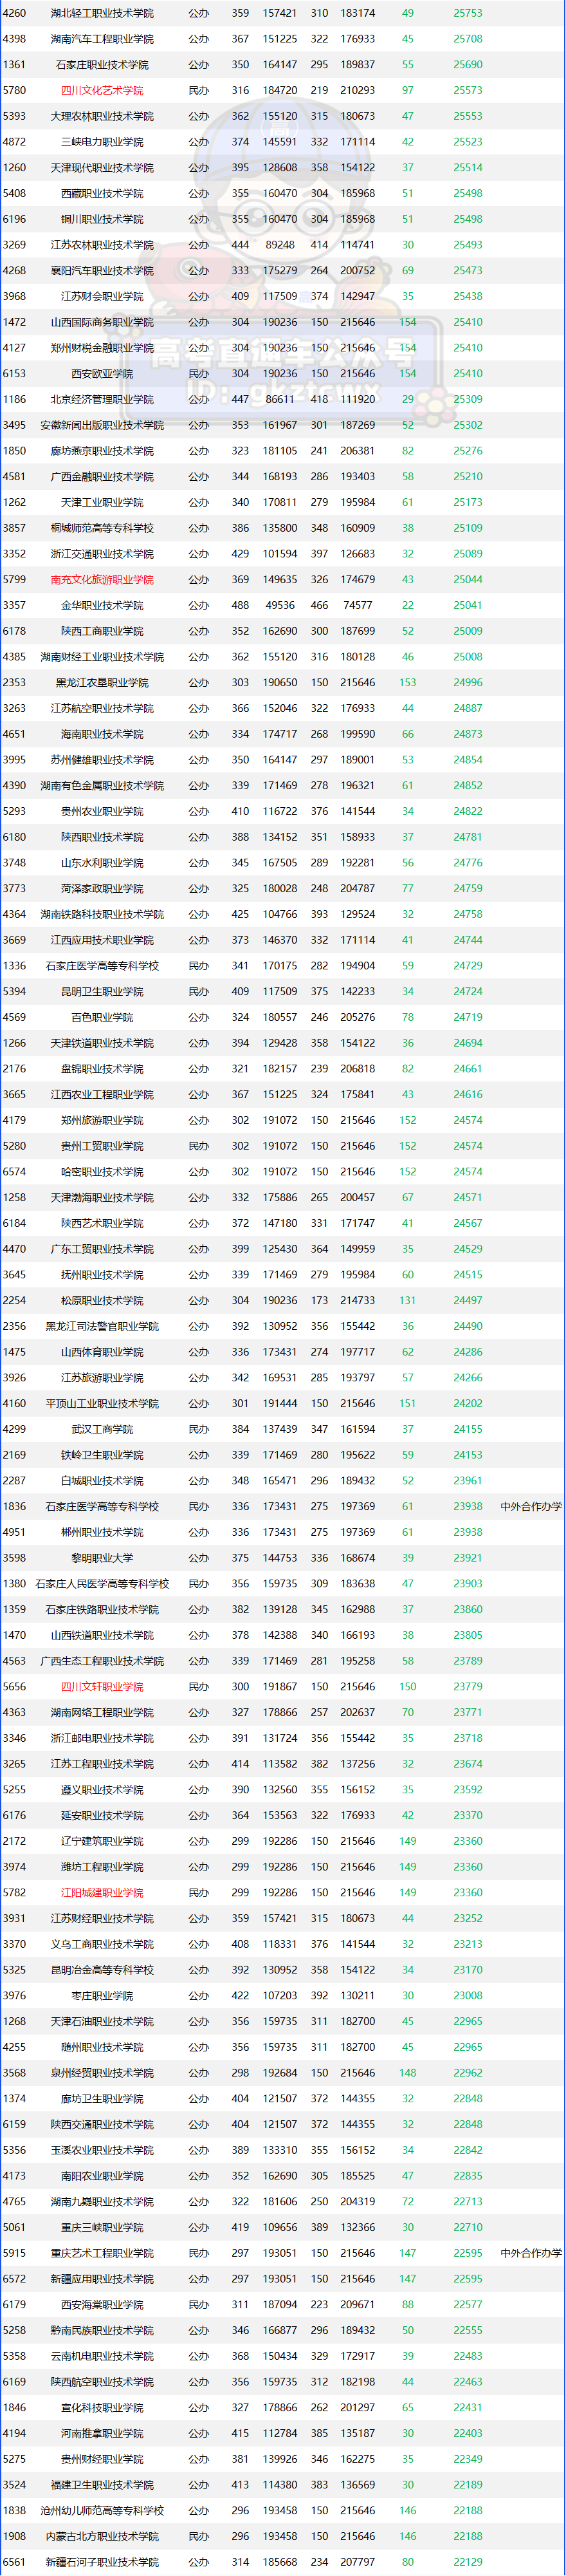Viewport: 566px width, 2576px height.
Task: Select school name 遵义职业技术学院
Action: coord(102,1790)
